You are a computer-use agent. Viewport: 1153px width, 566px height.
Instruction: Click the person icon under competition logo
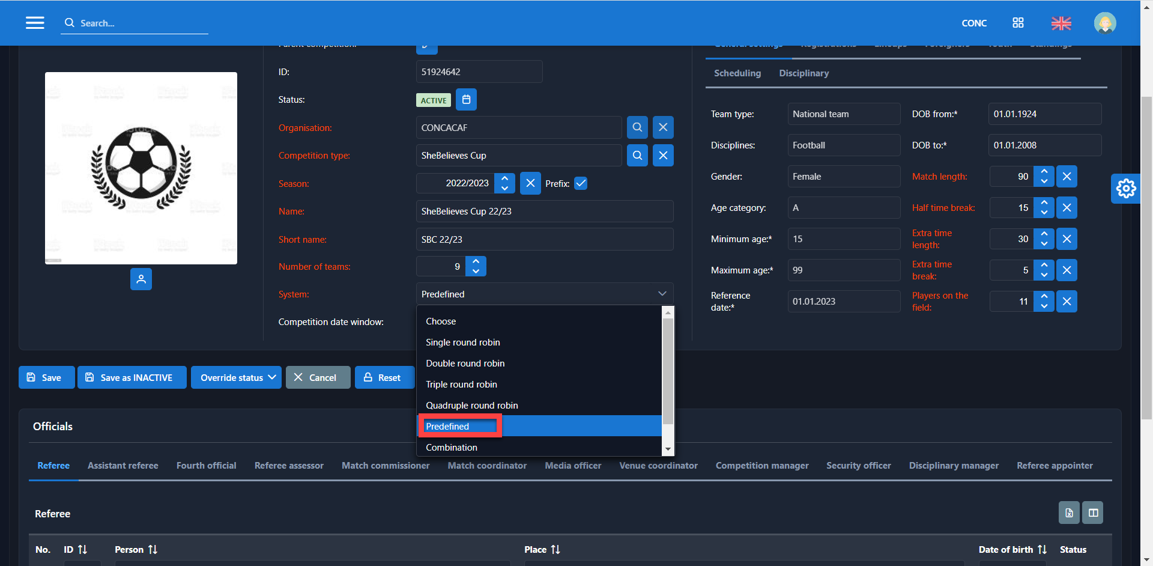[141, 279]
